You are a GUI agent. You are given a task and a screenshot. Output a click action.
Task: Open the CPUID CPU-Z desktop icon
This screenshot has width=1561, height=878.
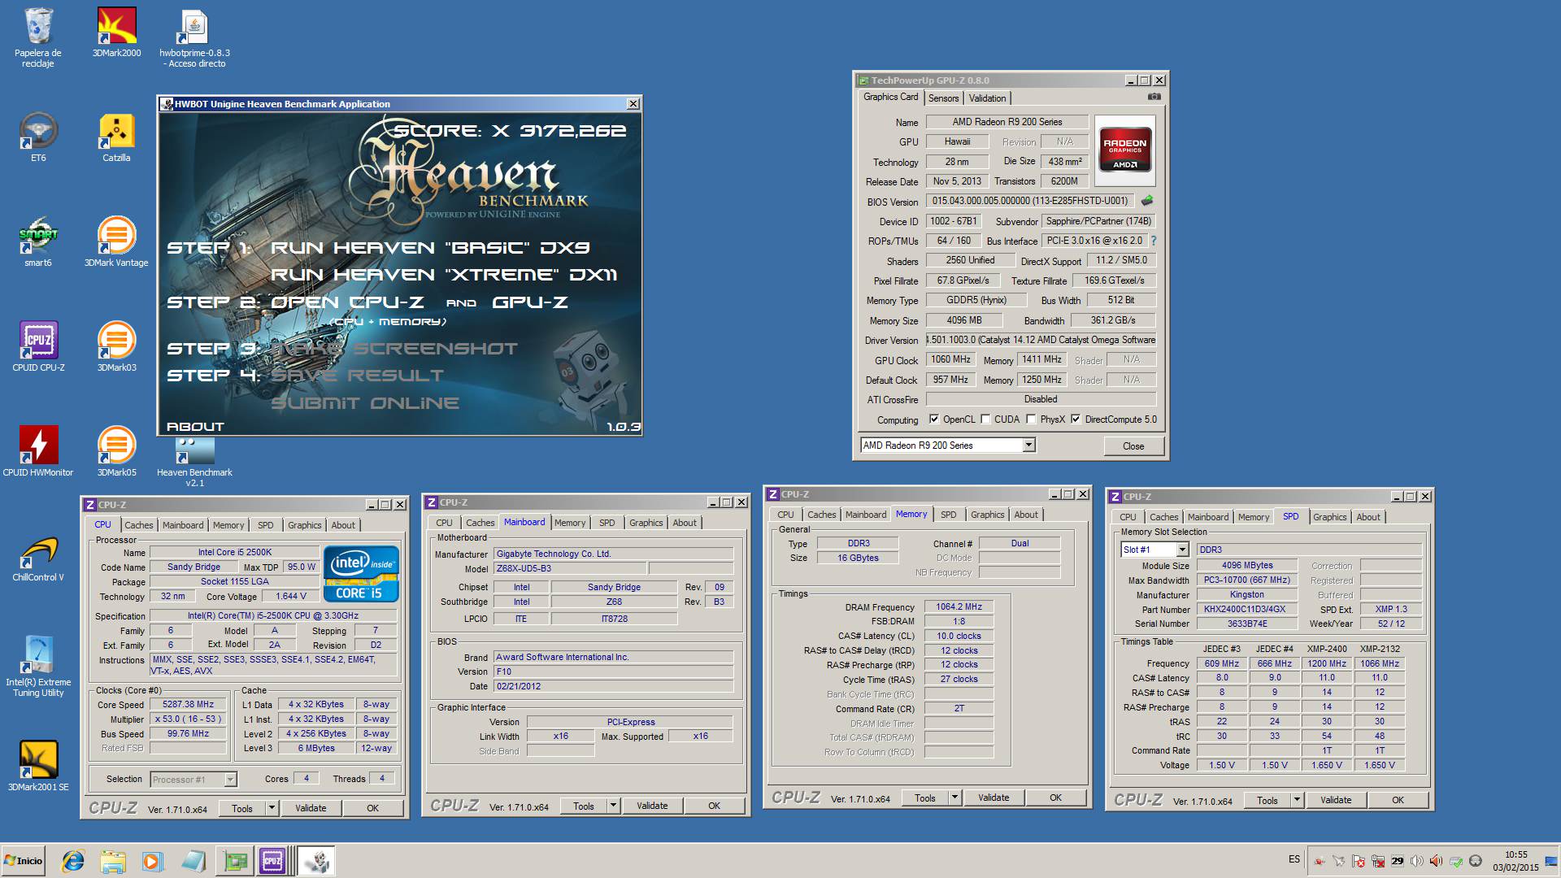pyautogui.click(x=38, y=347)
